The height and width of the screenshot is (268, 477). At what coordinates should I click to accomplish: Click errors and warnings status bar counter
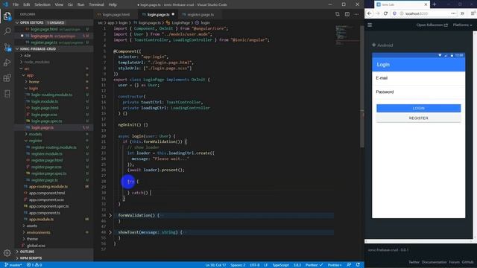coord(34,265)
